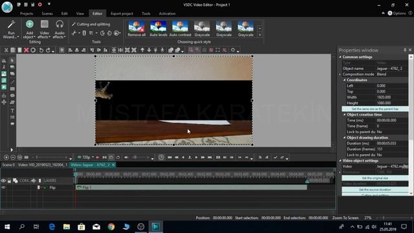Open the Activation tab

tap(167, 14)
